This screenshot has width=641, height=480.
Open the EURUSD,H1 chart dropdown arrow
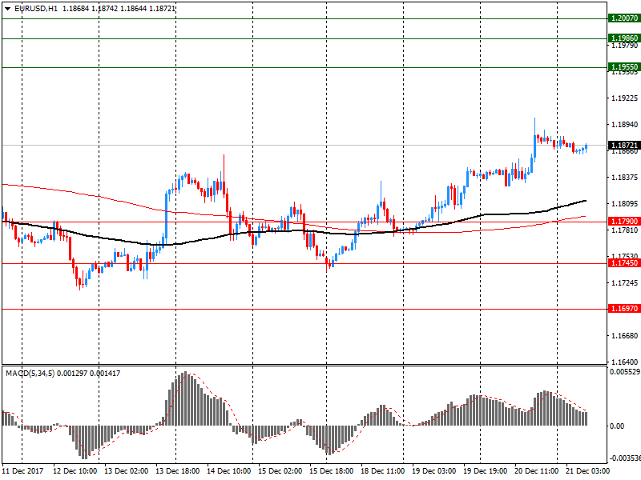(7, 9)
